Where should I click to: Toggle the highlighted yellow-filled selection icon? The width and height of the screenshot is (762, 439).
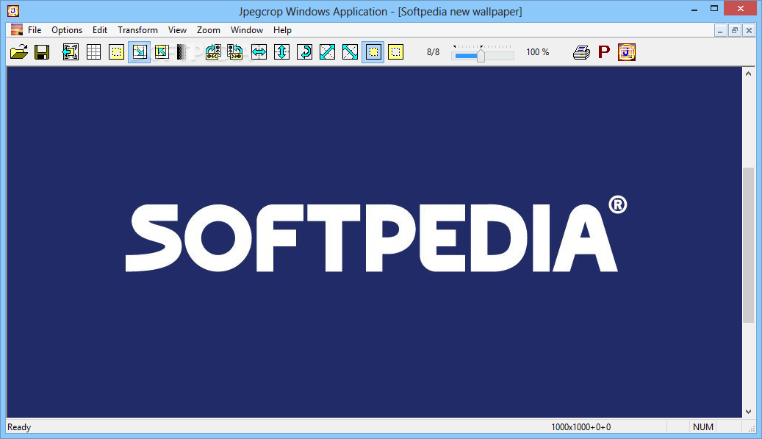[373, 52]
